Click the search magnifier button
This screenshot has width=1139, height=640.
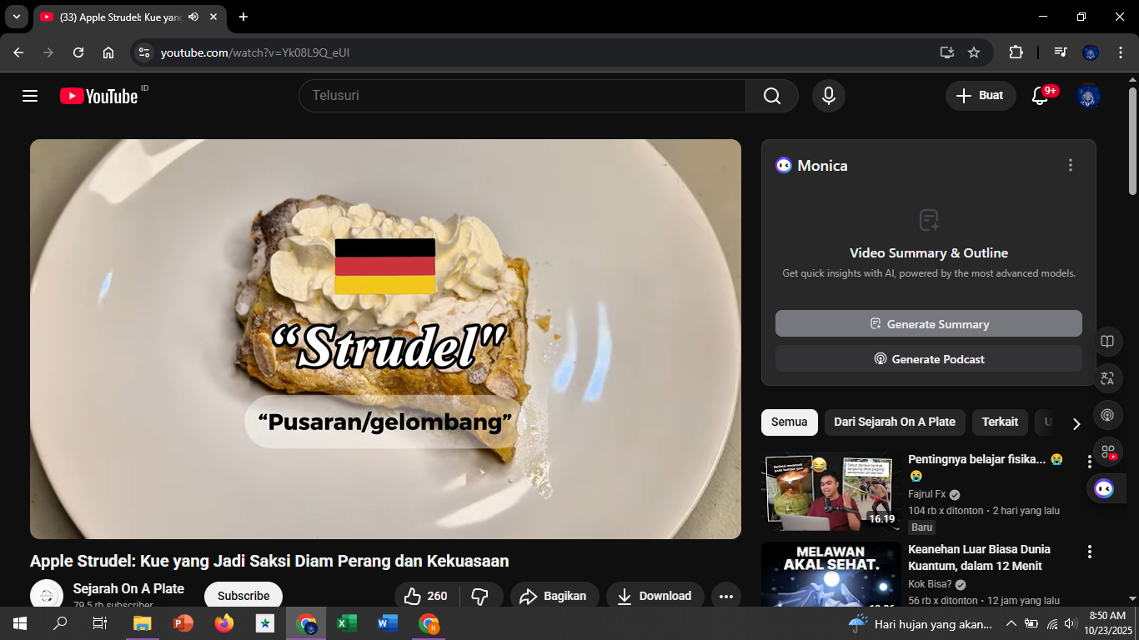click(x=772, y=96)
